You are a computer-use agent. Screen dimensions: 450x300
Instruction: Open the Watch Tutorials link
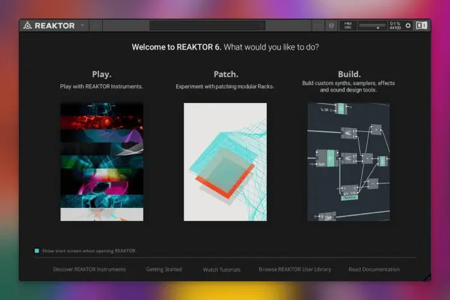222,270
